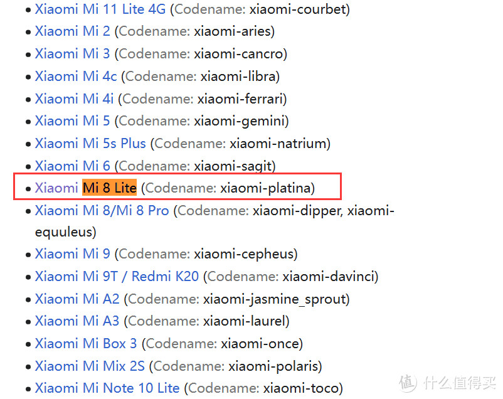Click the xiaomi-platina codename text
Screen dimensions: 503x399
pyautogui.click(x=265, y=188)
